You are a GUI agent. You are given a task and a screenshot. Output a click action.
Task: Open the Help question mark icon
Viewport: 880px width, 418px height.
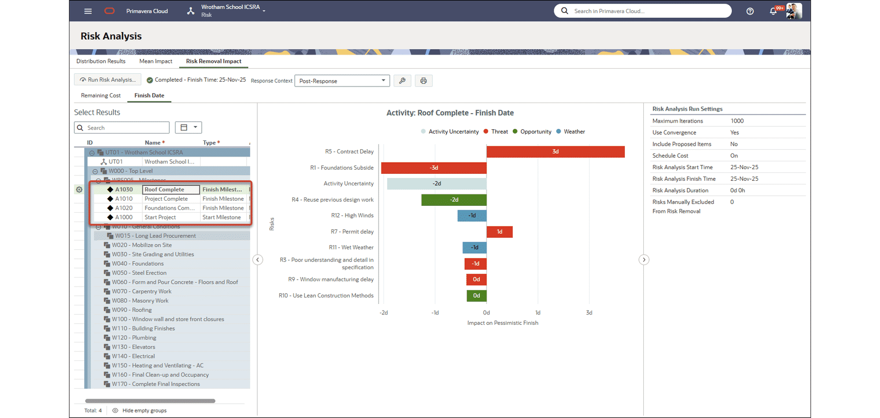[x=750, y=11]
